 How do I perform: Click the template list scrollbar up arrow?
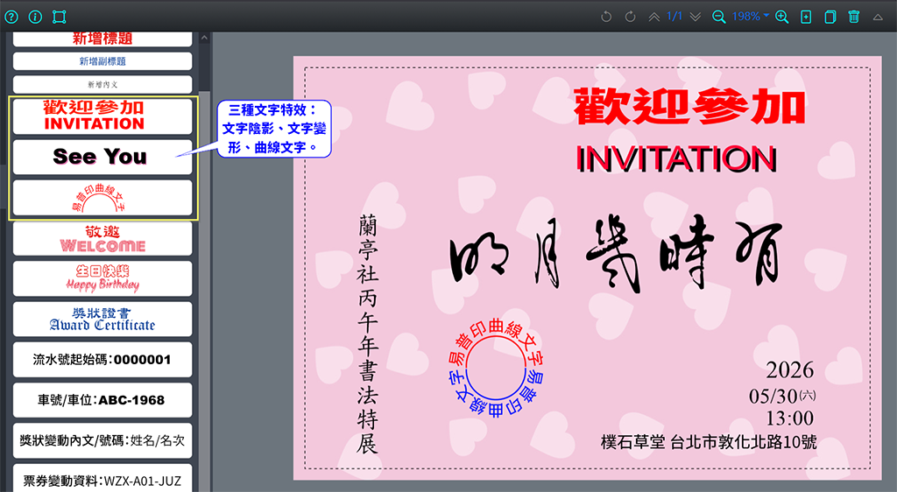tap(204, 39)
